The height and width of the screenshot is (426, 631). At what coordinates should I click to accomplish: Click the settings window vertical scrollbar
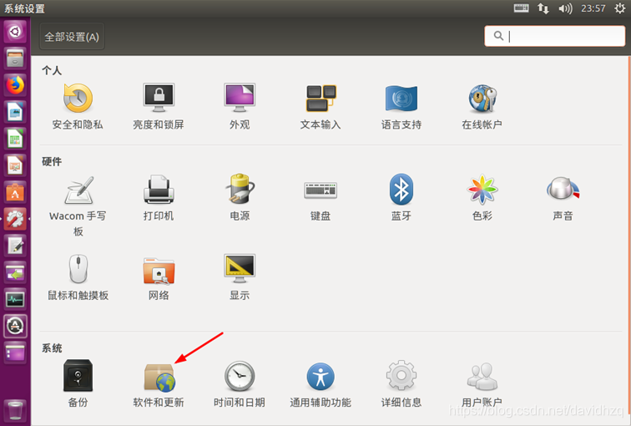pyautogui.click(x=628, y=237)
